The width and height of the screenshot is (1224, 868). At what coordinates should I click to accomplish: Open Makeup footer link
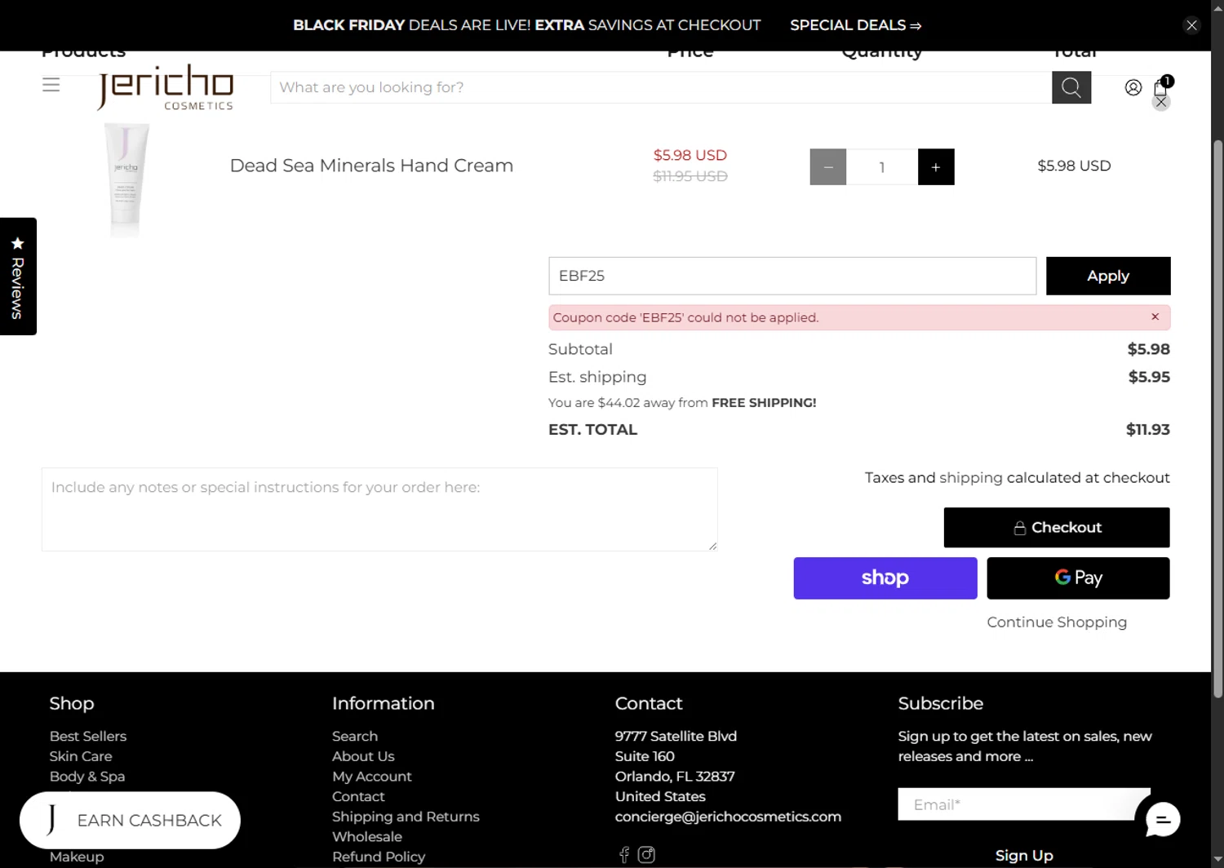tap(77, 857)
